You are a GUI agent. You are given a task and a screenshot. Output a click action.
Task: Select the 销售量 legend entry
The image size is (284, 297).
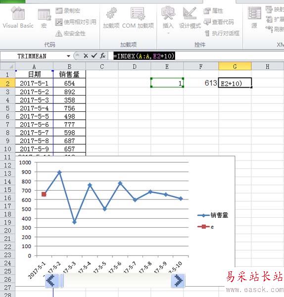(x=213, y=215)
